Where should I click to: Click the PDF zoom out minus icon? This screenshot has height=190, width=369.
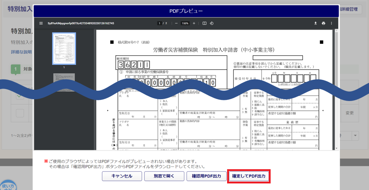176,23
